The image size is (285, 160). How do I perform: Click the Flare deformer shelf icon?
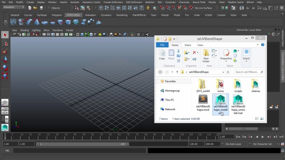[x=37, y=22]
